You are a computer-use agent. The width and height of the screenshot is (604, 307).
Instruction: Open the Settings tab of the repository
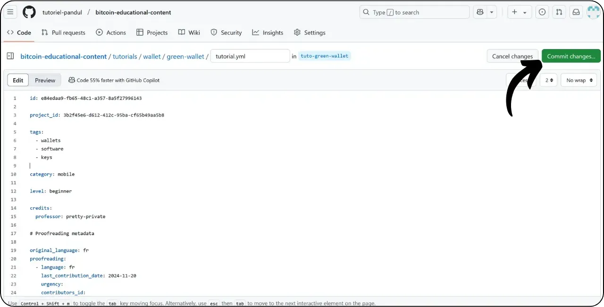[310, 32]
